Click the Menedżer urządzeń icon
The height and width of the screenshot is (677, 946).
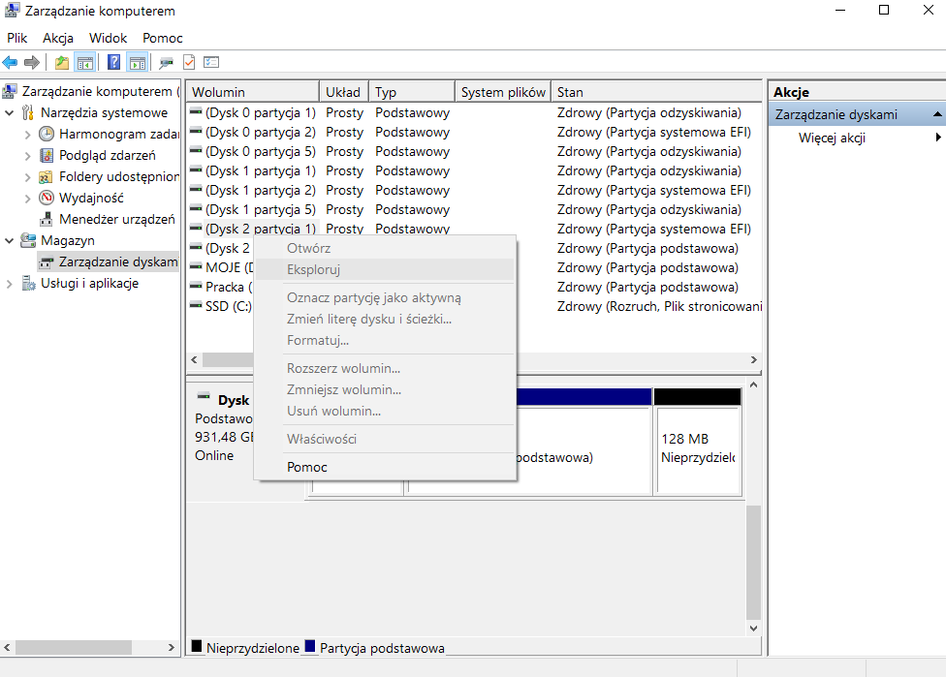coord(47,219)
